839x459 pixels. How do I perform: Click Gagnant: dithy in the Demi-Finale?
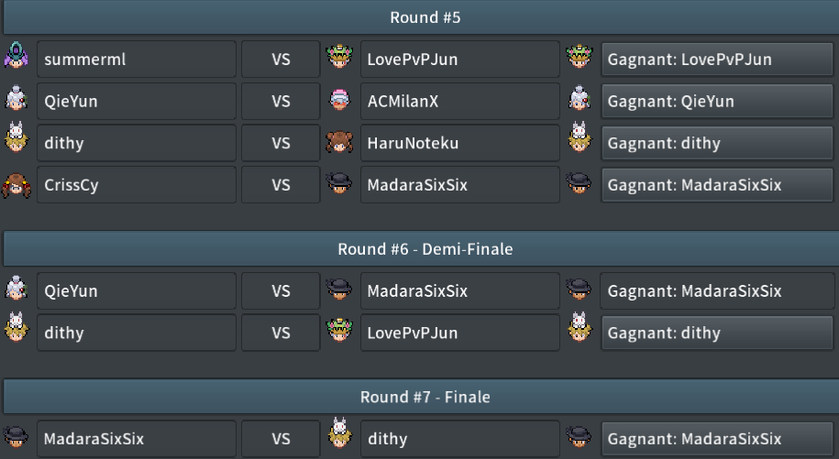tap(717, 333)
